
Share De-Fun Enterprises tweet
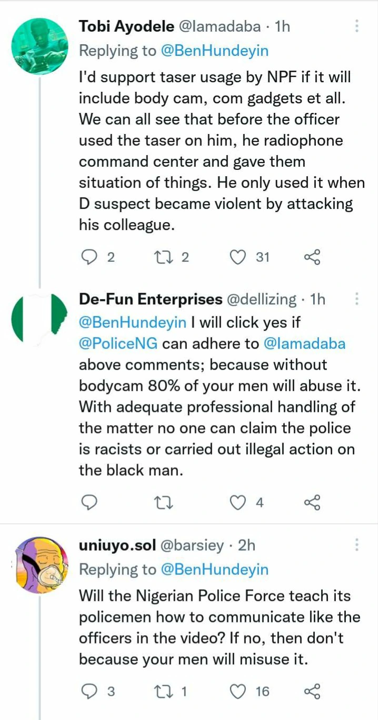312,503
